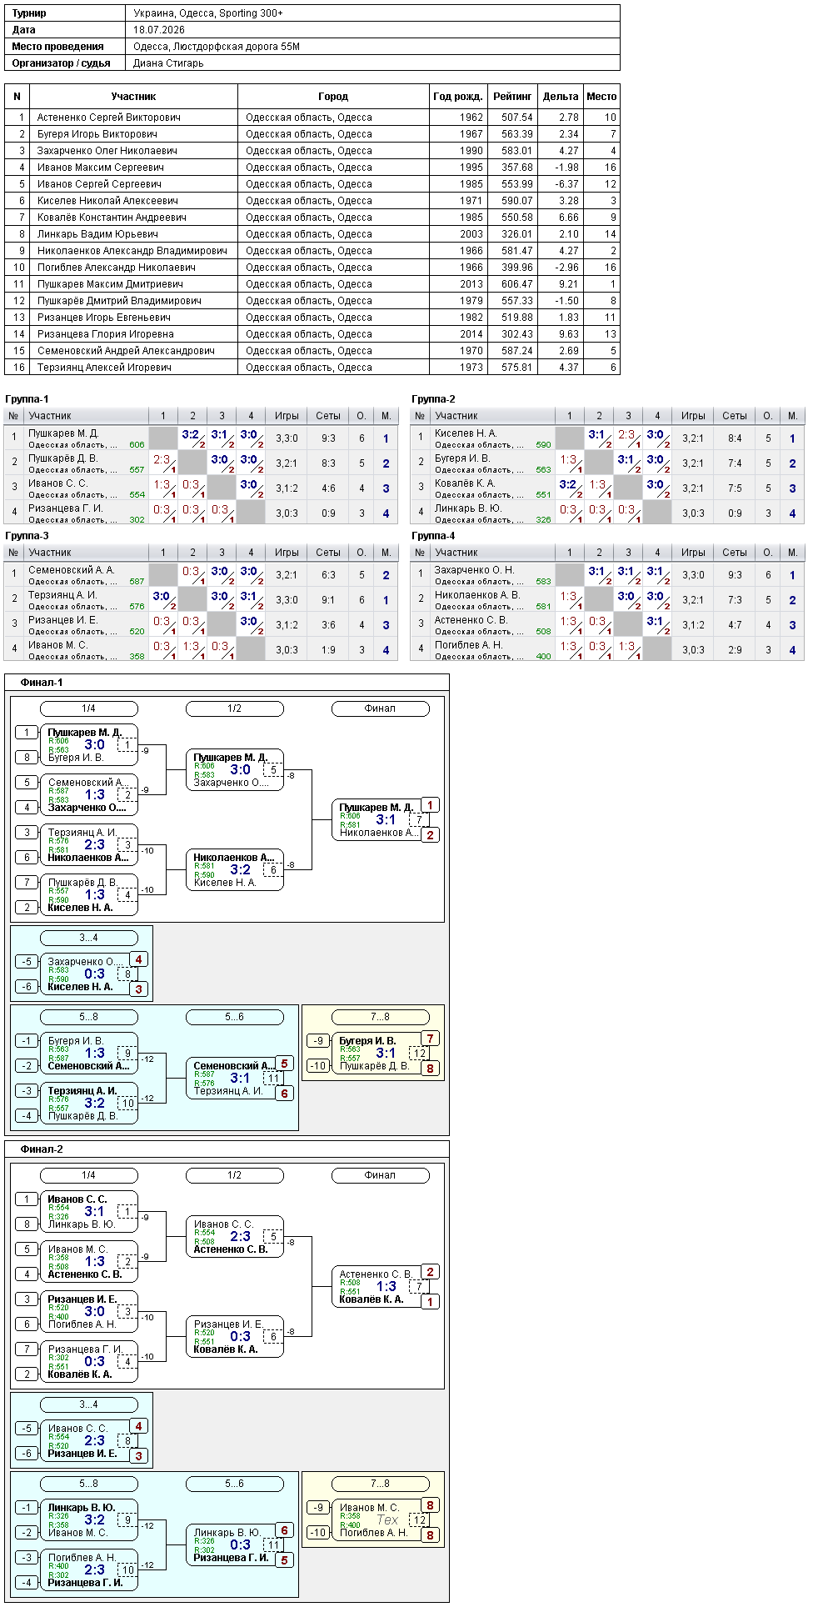Click the Группа-1 heading
This screenshot has height=1607, width=813.
click(27, 399)
